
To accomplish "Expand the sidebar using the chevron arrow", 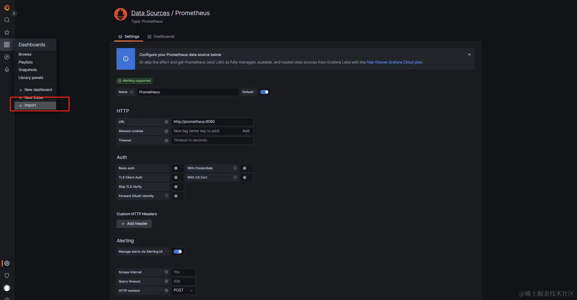I will tap(14, 13).
